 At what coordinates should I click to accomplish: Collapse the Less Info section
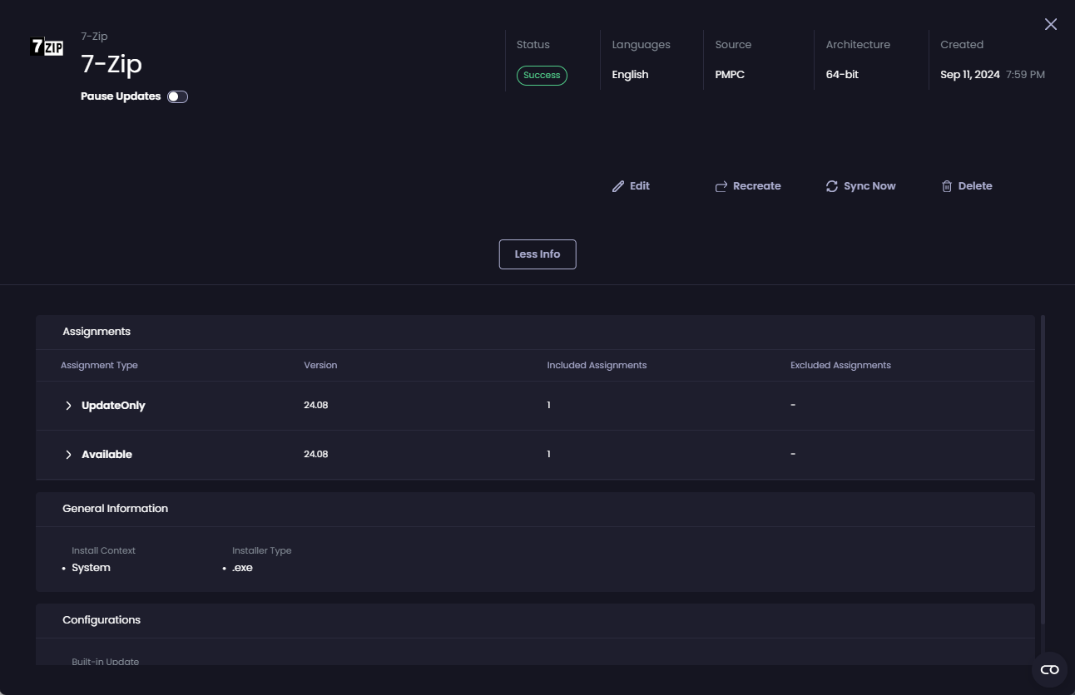[537, 254]
